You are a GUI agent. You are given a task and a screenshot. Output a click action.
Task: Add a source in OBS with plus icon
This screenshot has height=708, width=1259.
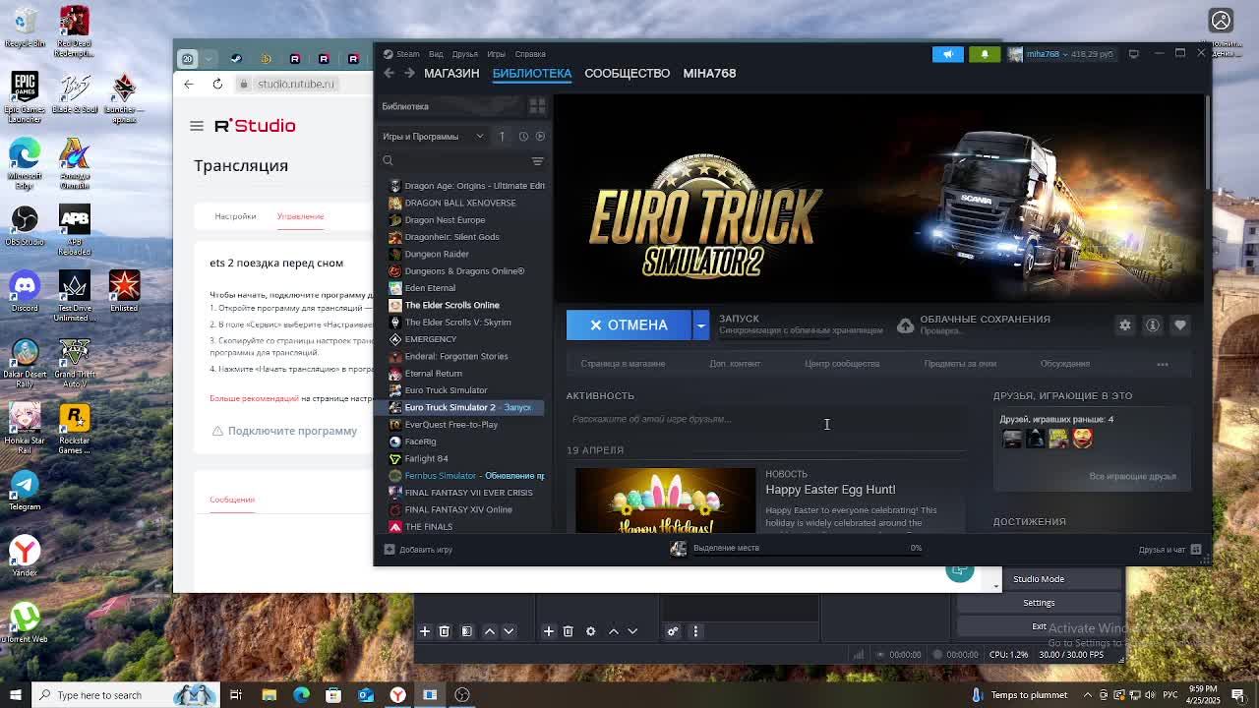(549, 631)
